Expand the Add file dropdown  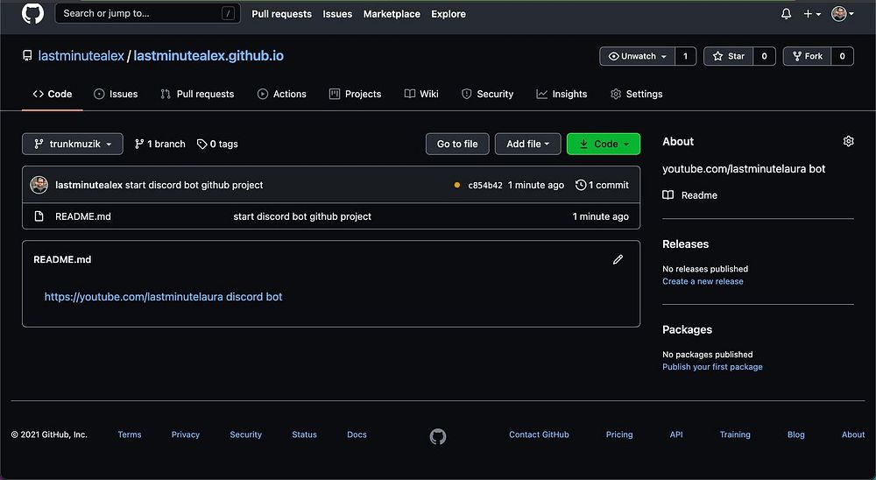(x=527, y=144)
